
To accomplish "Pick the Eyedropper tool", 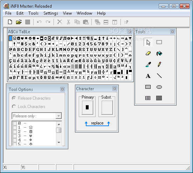I will point(148,64).
